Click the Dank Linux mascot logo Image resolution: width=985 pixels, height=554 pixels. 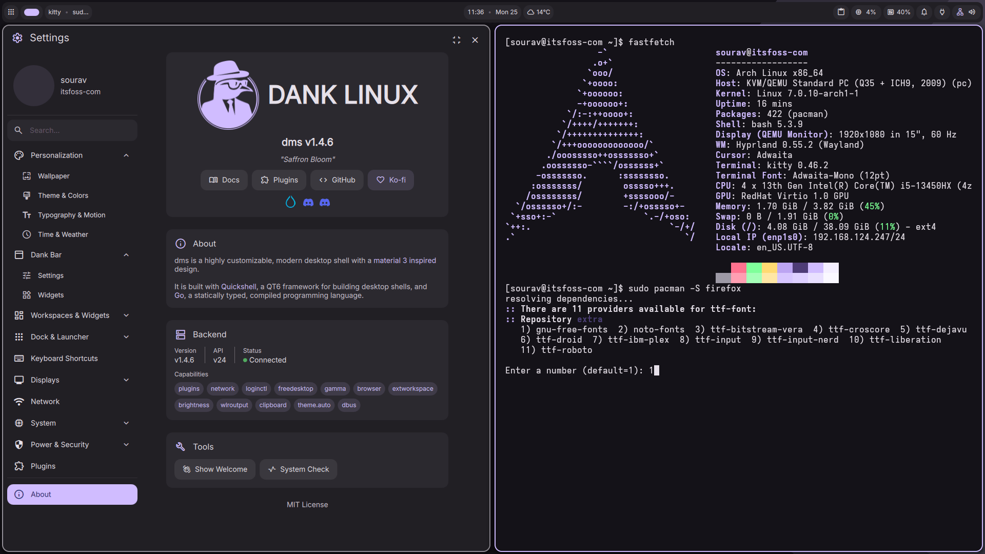[x=228, y=95]
